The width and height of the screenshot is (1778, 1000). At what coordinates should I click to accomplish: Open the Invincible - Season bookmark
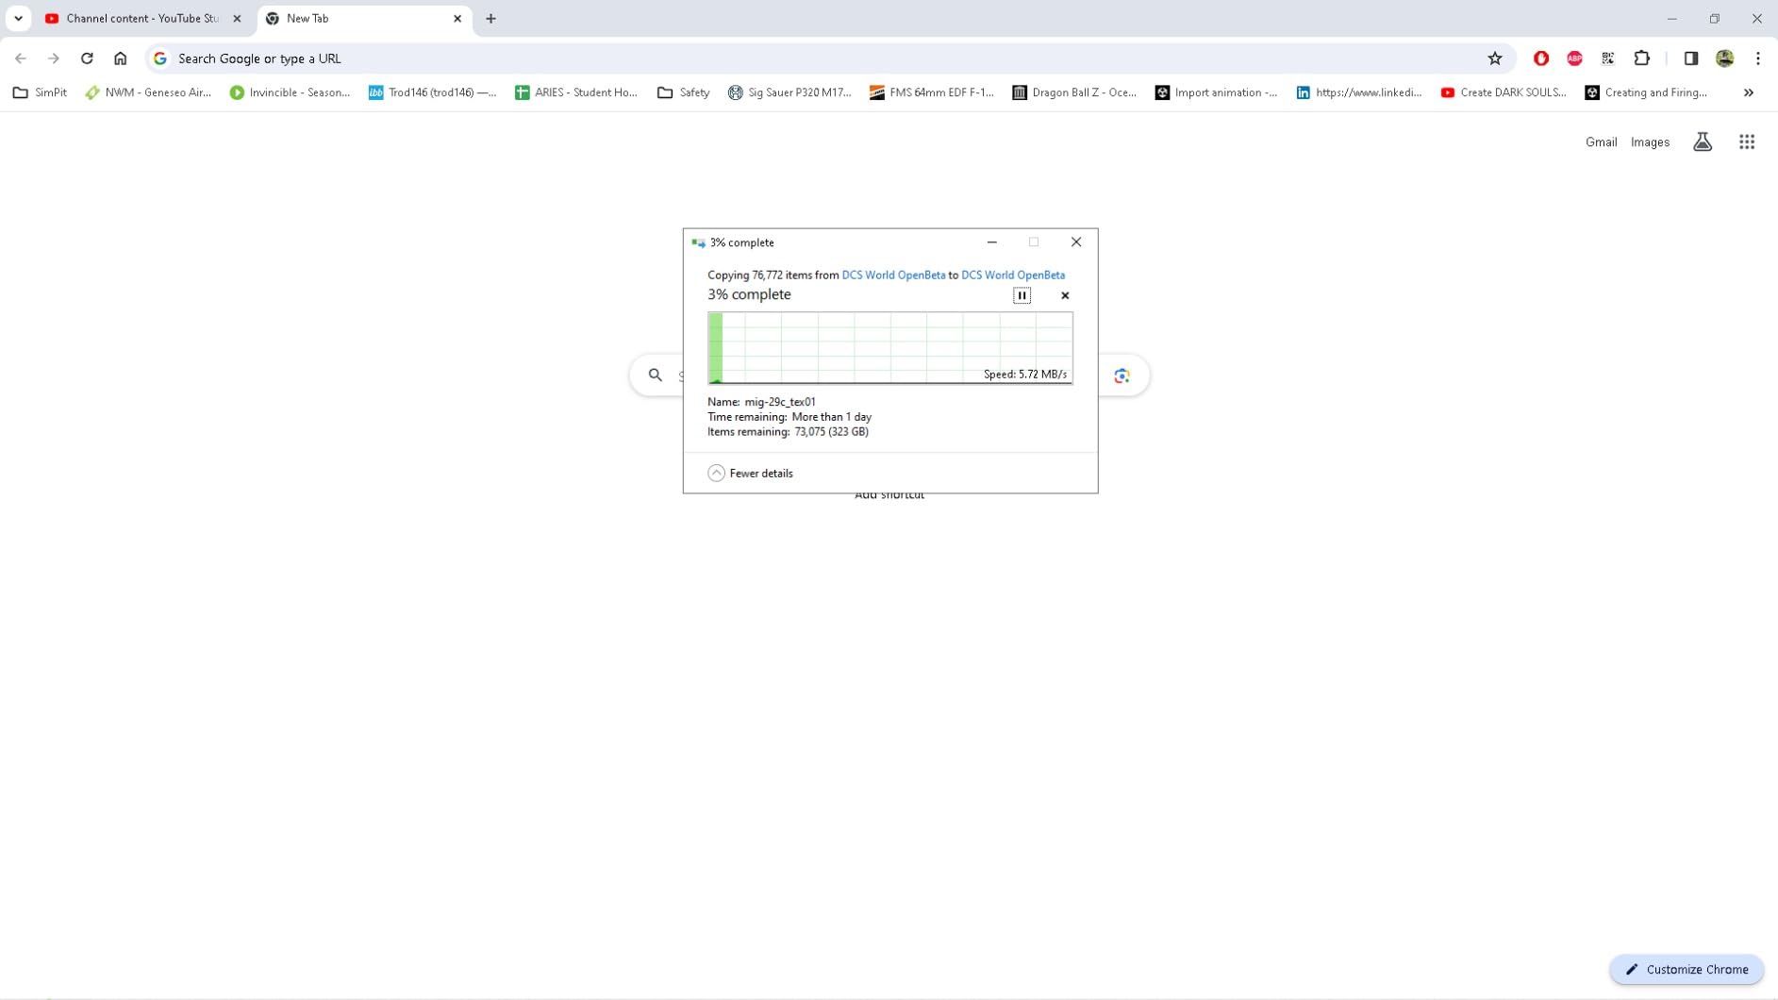290,92
